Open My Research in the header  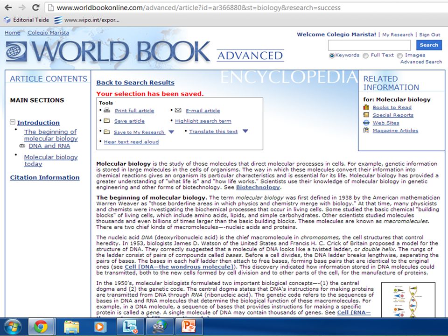(x=398, y=35)
